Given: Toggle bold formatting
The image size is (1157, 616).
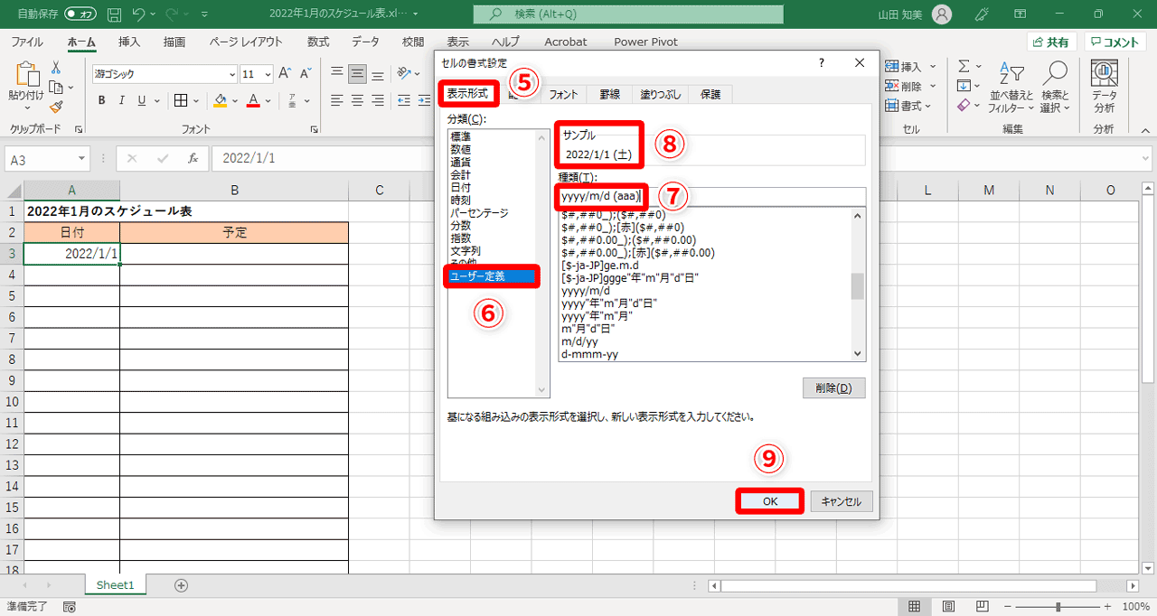Looking at the screenshot, I should coord(101,100).
